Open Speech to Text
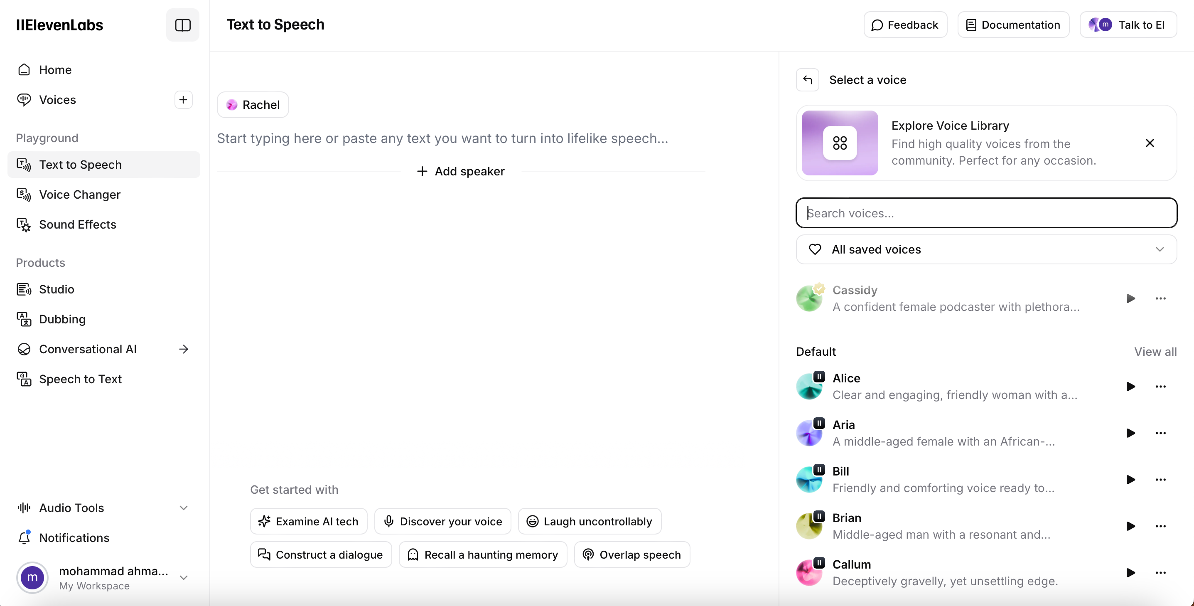Viewport: 1194px width, 606px height. (x=103, y=379)
